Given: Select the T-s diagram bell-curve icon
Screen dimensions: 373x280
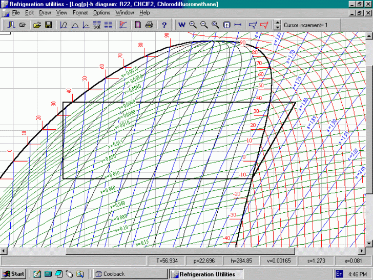Looking at the screenshot, I should 75,25.
